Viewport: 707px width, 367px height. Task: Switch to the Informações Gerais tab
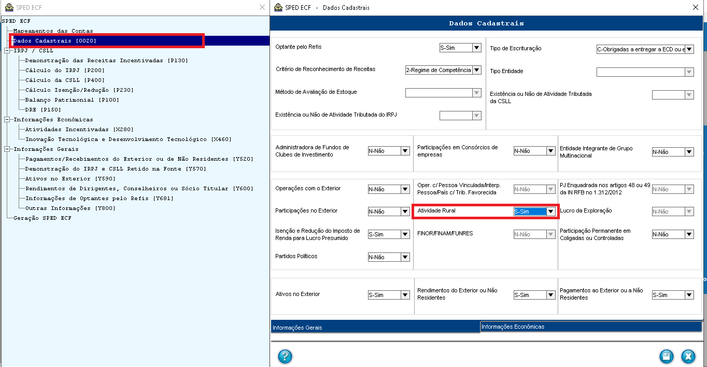coord(375,327)
